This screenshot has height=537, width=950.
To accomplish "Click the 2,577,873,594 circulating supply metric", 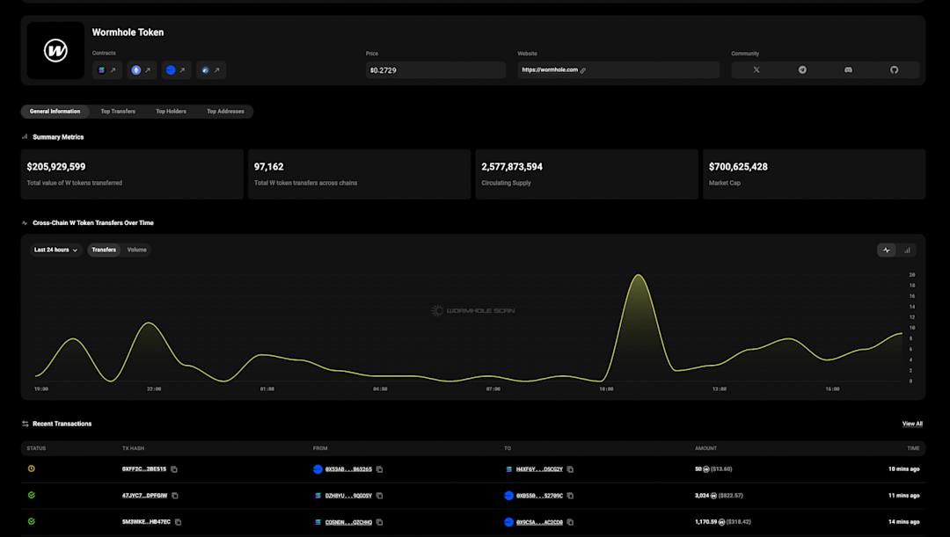I will pyautogui.click(x=587, y=174).
